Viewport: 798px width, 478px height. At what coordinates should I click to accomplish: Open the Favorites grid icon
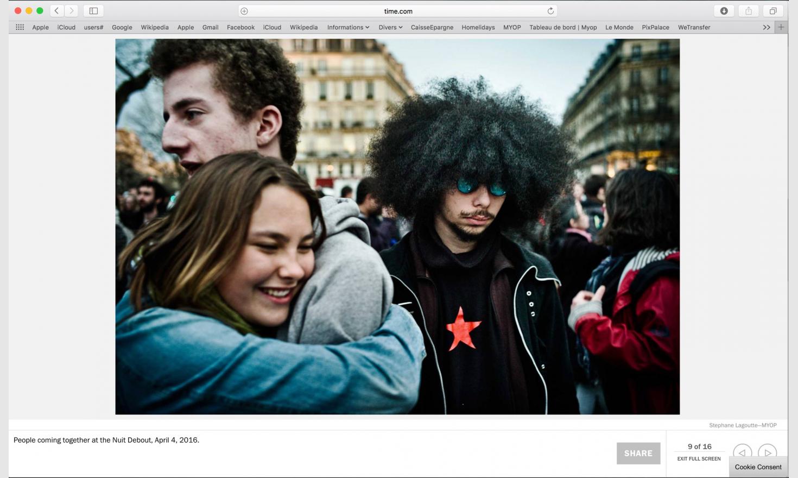(x=20, y=27)
